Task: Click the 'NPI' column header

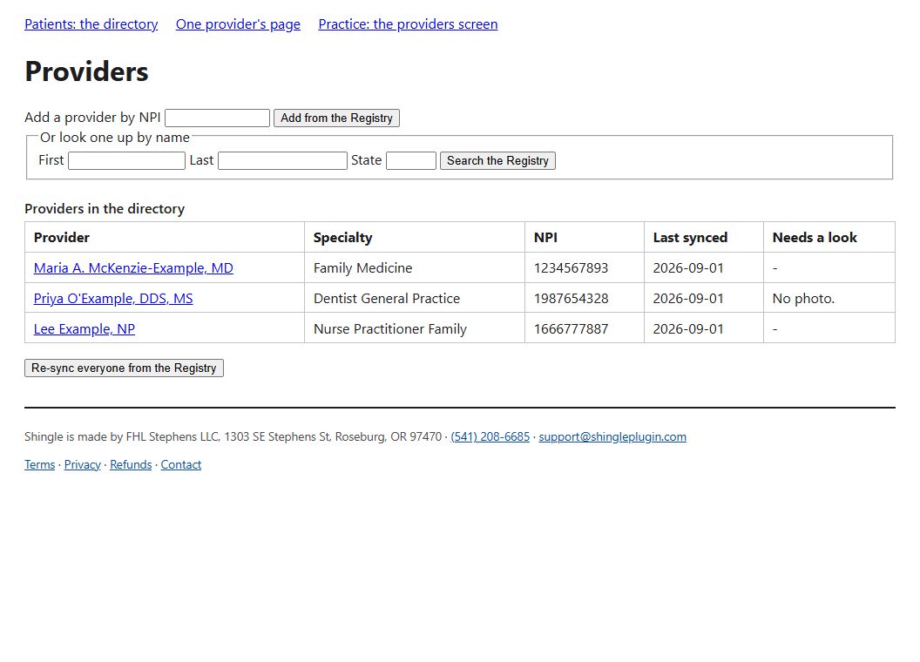Action: coord(585,238)
